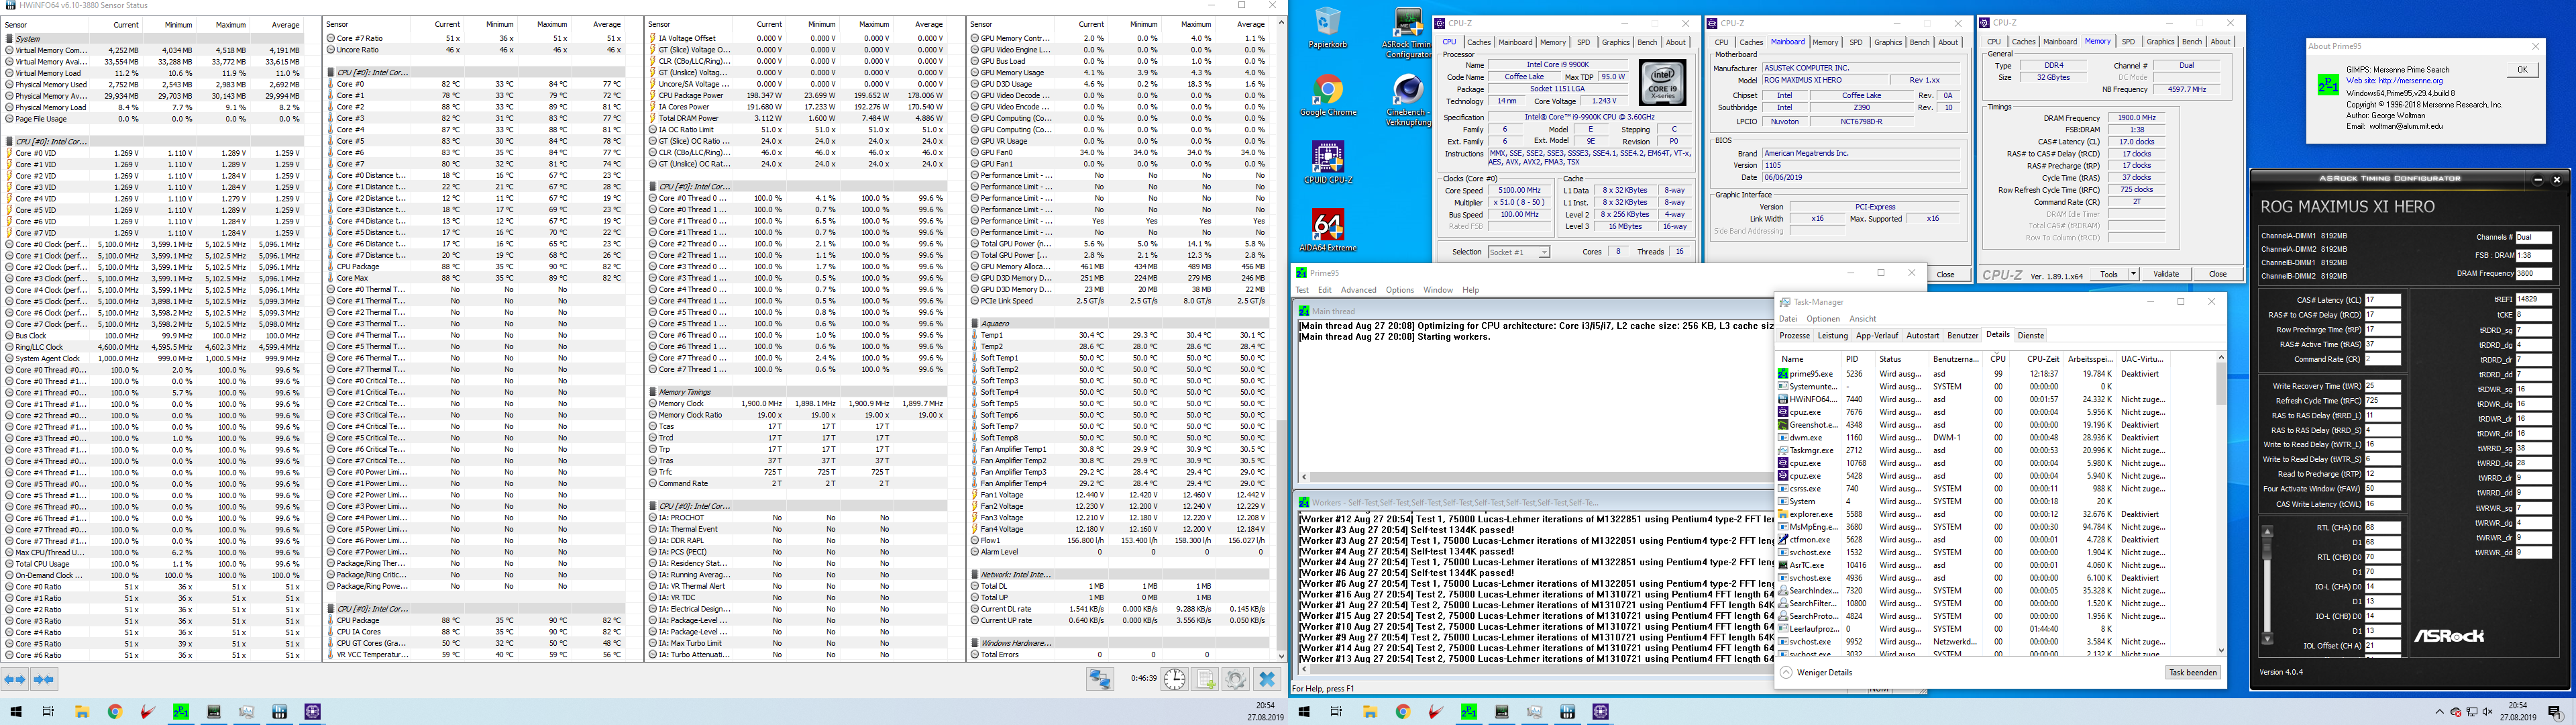Viewport: 2576px width, 725px height.
Task: Click the tREFI value field
Action: pos(2533,299)
